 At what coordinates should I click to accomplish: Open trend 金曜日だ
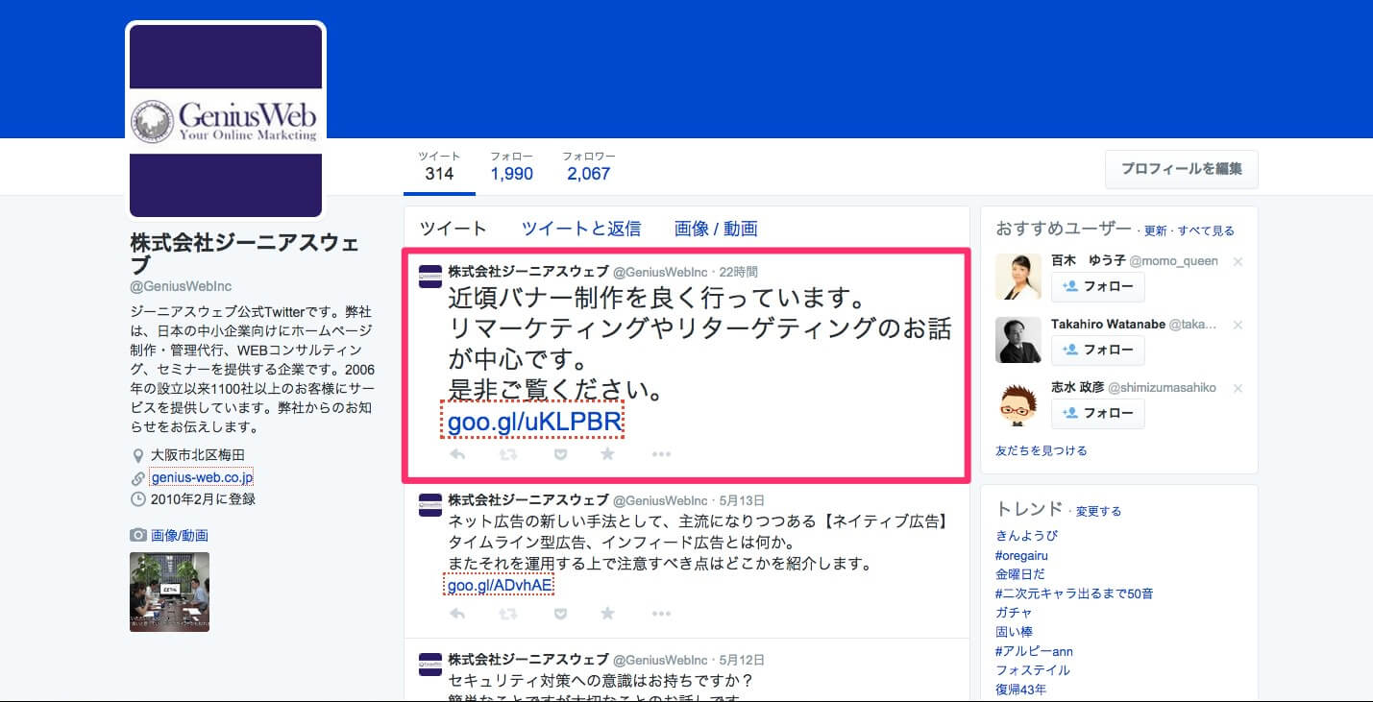coord(1021,574)
